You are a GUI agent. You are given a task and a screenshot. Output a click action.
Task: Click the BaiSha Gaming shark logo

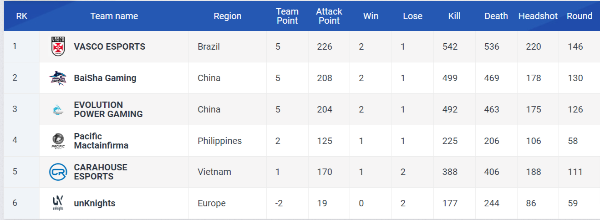pos(58,78)
